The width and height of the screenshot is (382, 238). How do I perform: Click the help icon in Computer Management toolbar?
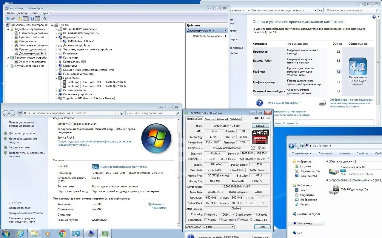(x=32, y=19)
